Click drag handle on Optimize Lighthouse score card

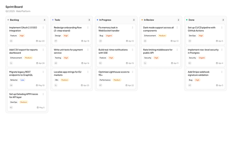(x=133, y=72)
